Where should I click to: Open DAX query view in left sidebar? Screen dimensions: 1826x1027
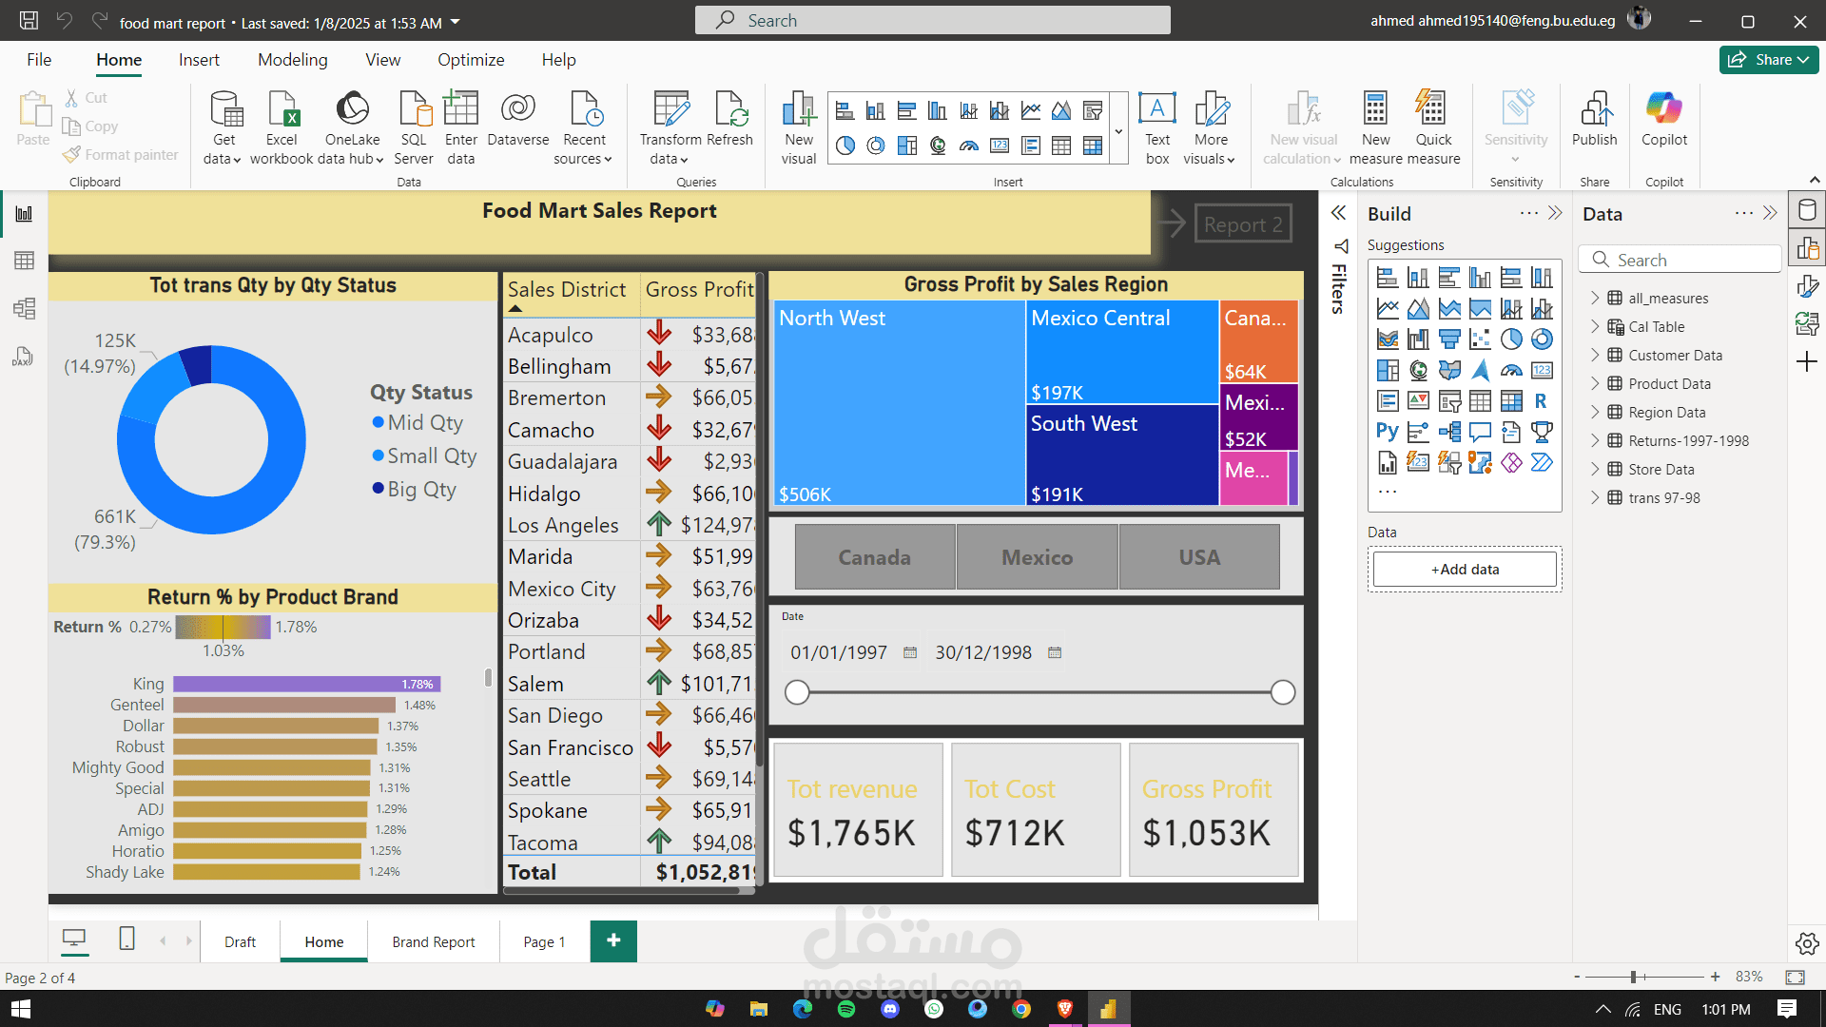24,356
